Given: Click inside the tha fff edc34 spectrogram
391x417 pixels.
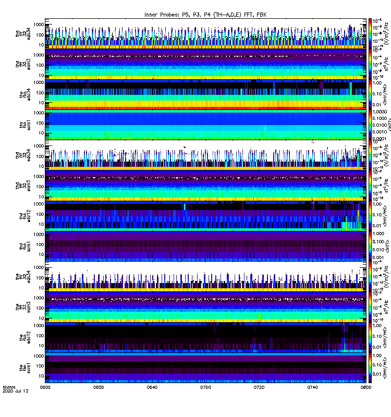Looking at the screenshot, I should 205,33.
